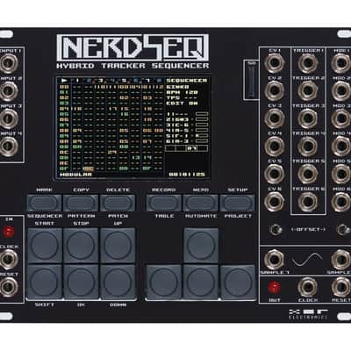Select the INPUT 3 jack

pyautogui.click(x=9, y=118)
